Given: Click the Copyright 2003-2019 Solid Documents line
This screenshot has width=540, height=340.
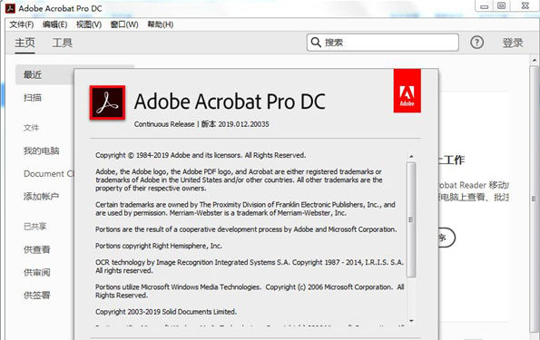Looking at the screenshot, I should [166, 312].
